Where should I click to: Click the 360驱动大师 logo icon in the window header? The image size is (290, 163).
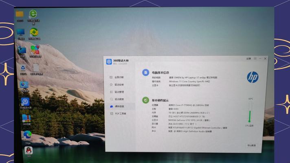coord(109,62)
